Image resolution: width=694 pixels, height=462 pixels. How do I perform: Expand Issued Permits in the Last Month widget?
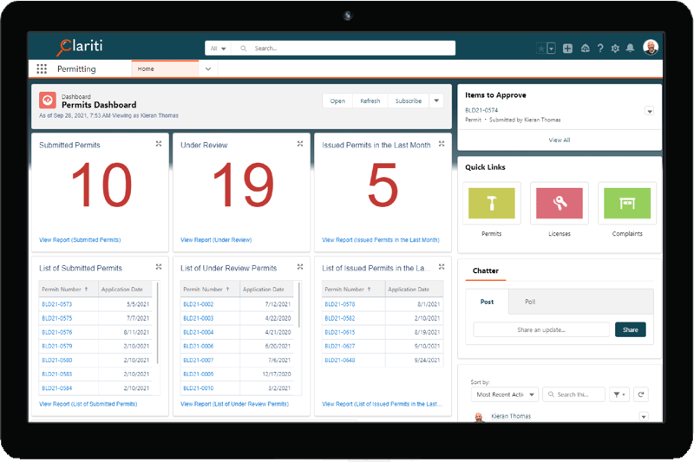[442, 144]
